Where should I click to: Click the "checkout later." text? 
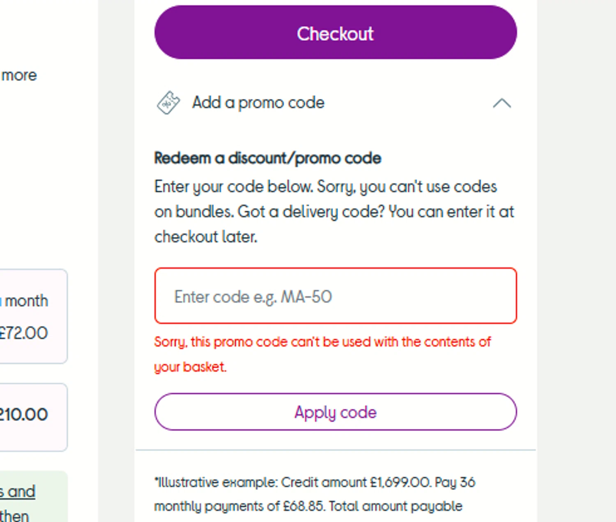(x=206, y=237)
